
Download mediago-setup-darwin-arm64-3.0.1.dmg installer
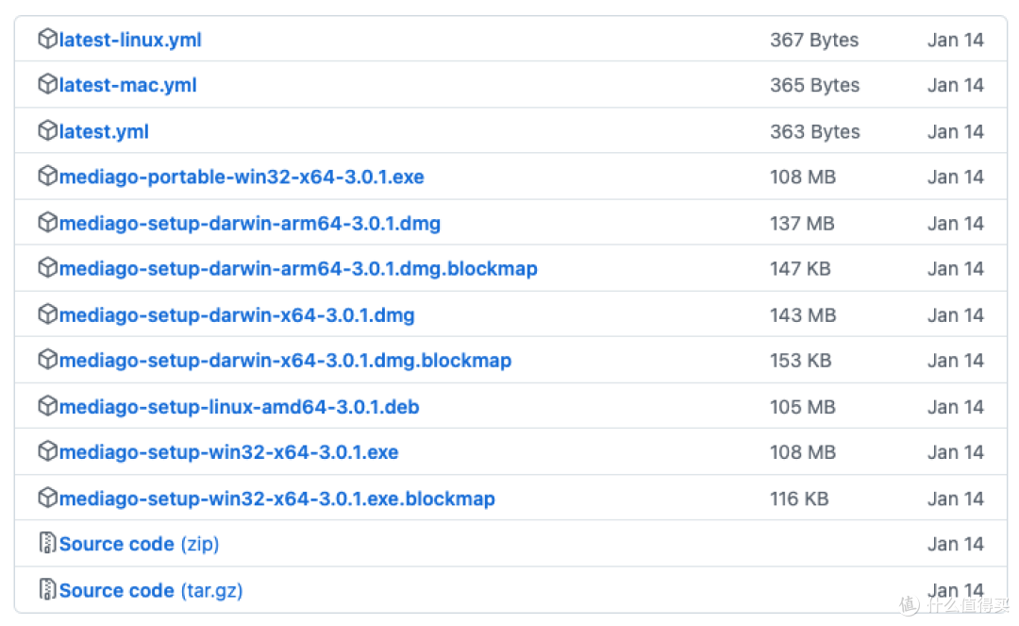pos(249,224)
